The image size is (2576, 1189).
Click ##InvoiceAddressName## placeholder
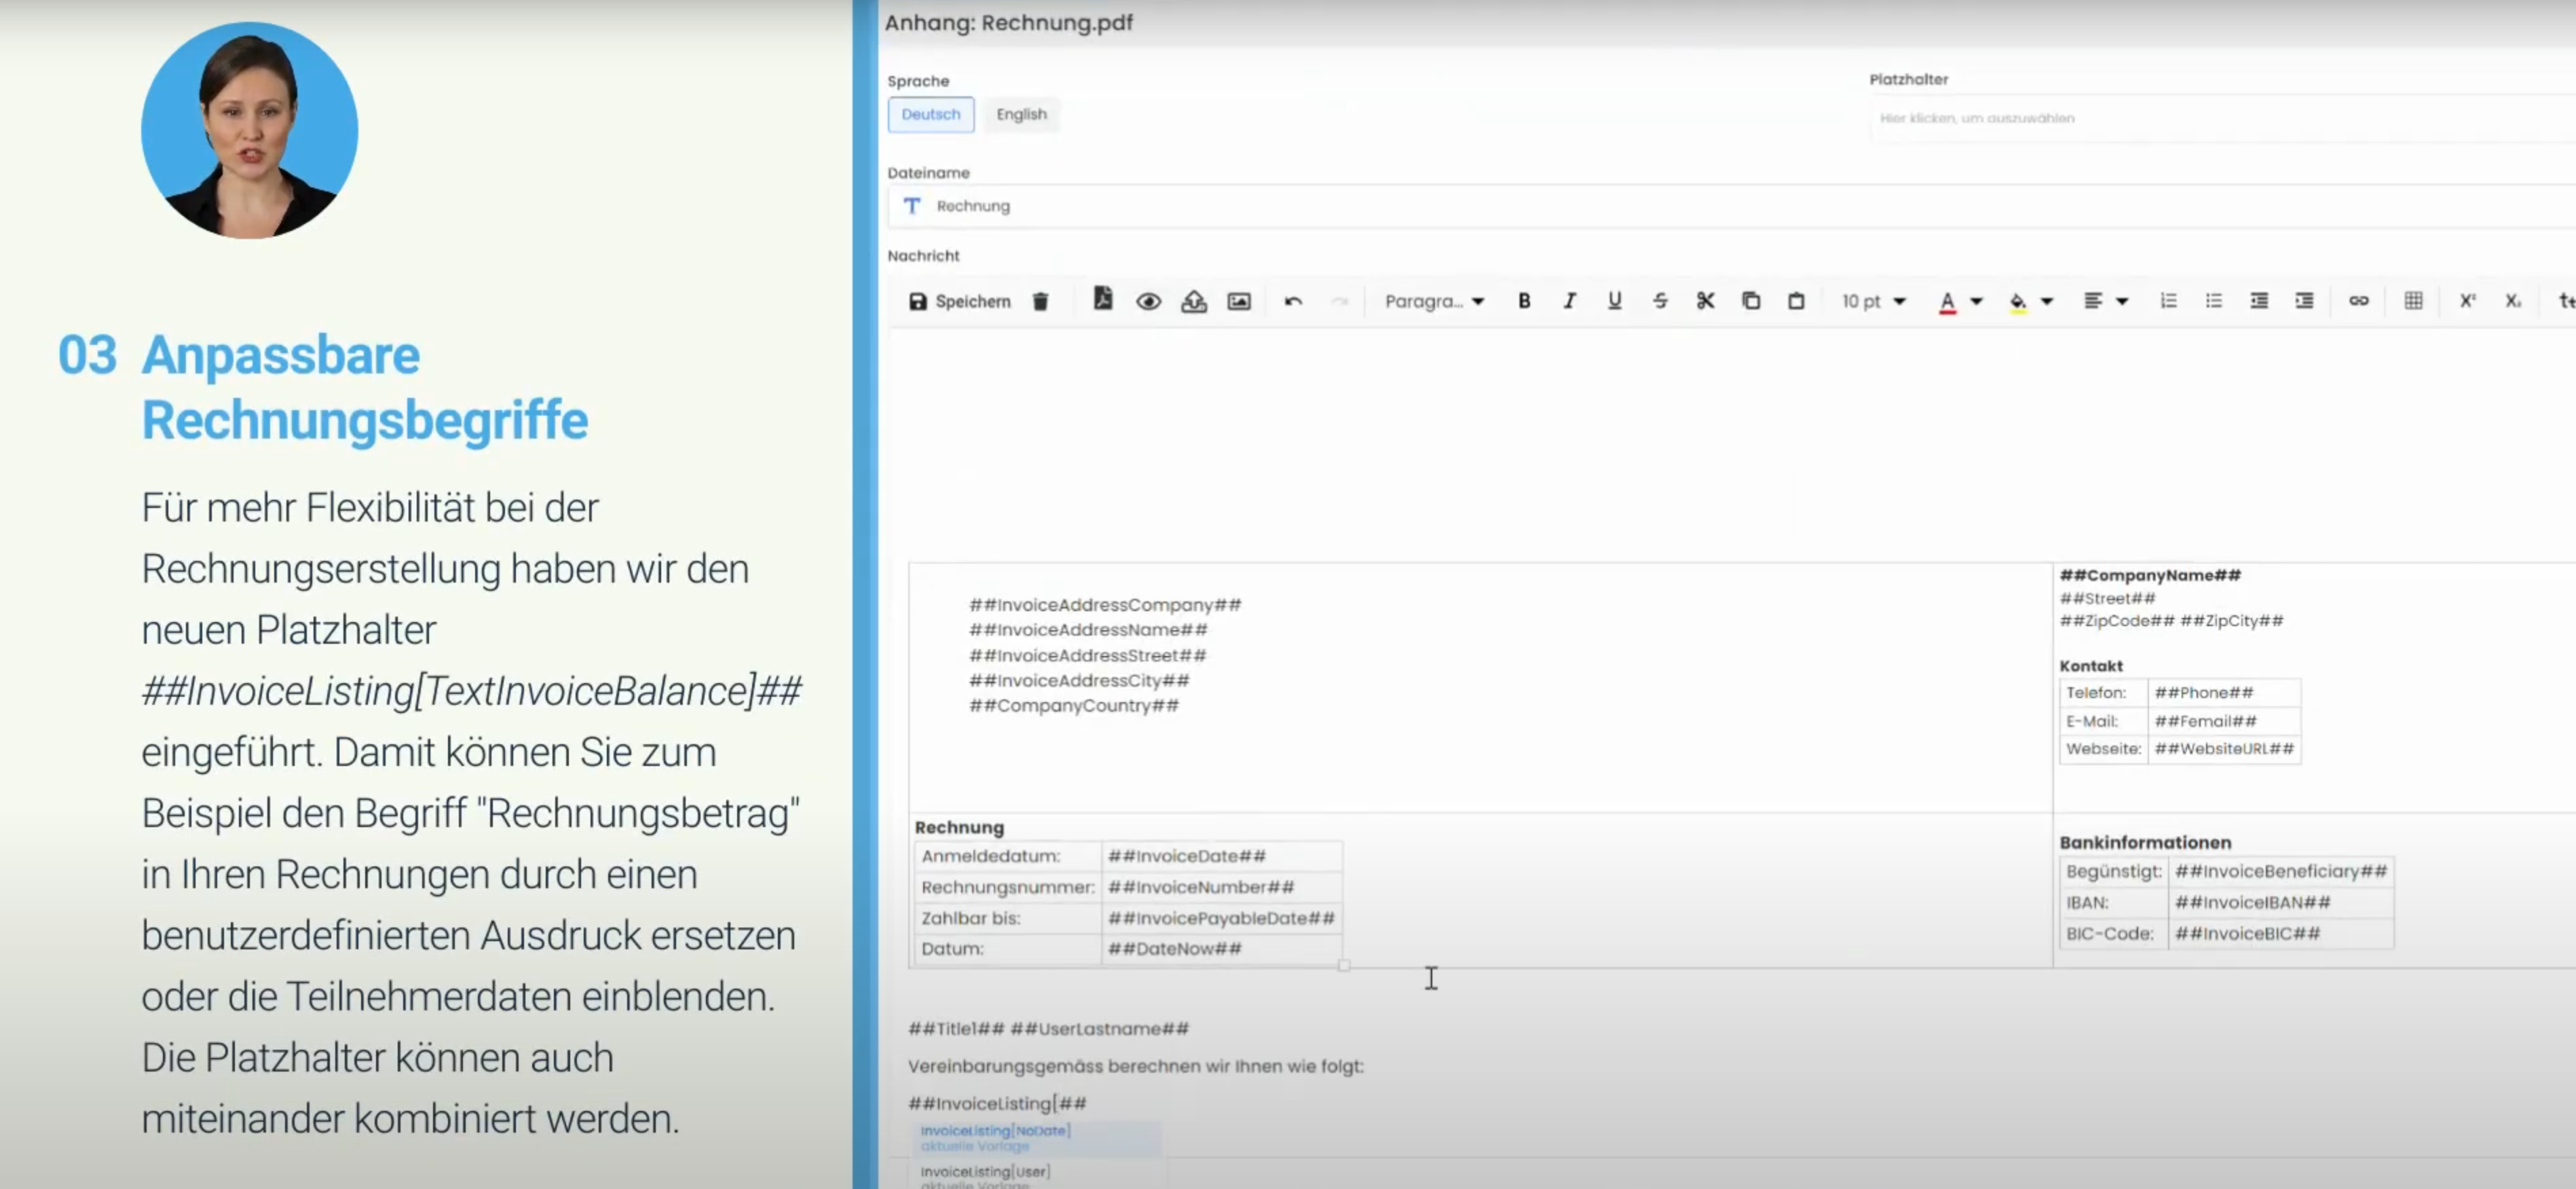click(x=1087, y=630)
